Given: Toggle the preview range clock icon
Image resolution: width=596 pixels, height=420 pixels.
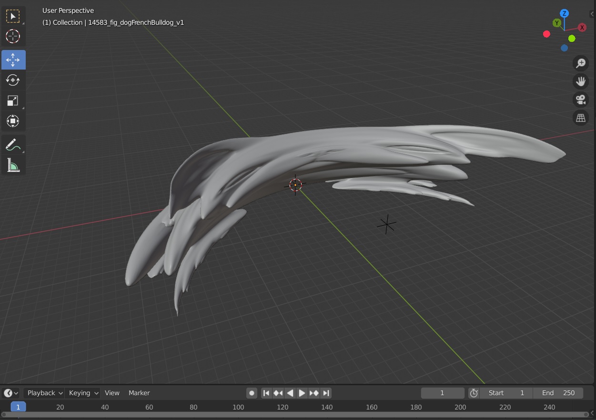Looking at the screenshot, I should pyautogui.click(x=474, y=393).
